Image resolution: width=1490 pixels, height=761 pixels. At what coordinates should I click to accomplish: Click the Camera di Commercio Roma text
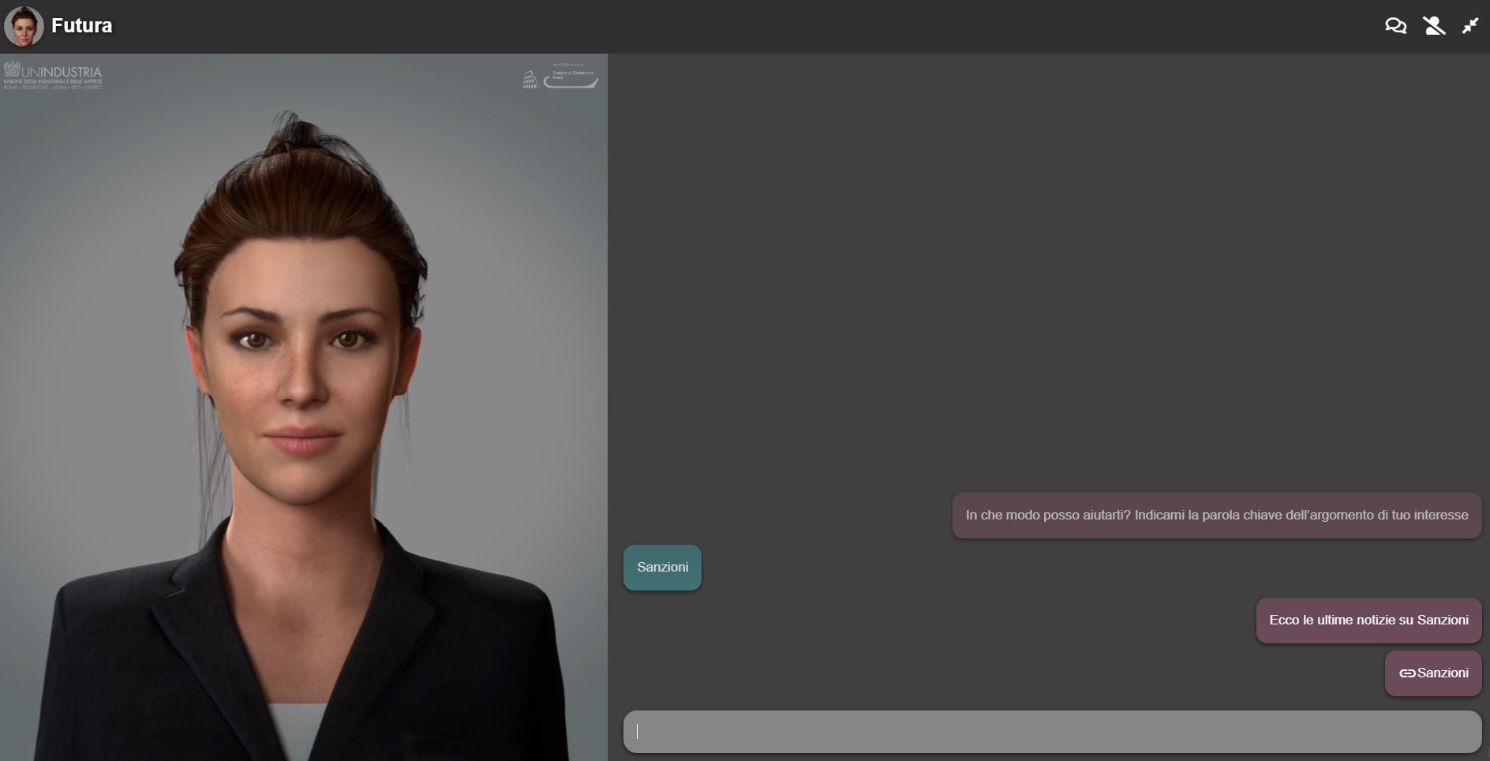(x=573, y=73)
